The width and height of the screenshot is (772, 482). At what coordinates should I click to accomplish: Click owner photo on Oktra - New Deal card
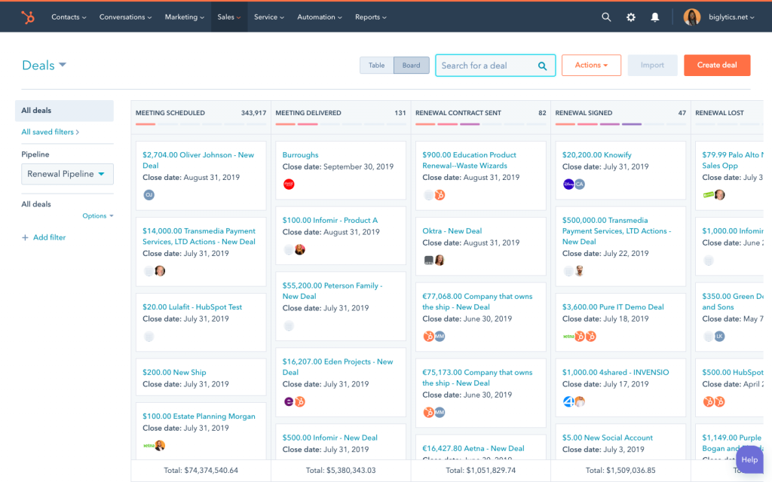440,260
